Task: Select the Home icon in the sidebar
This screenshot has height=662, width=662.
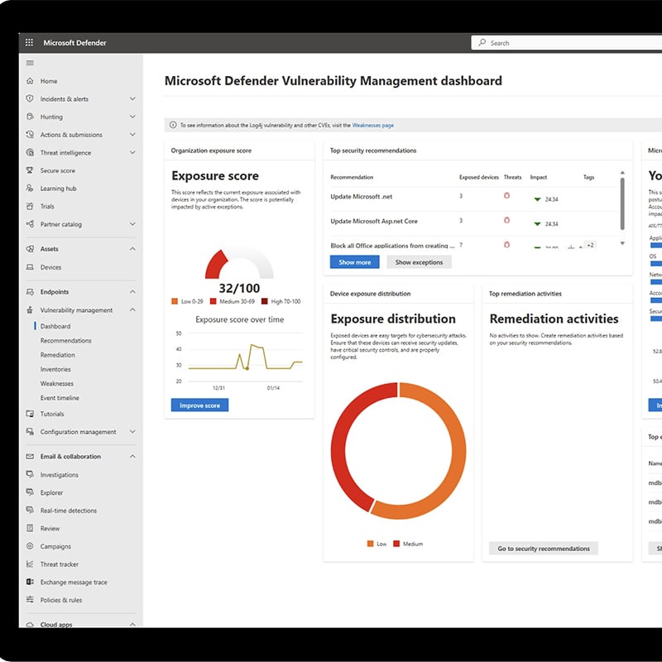Action: point(30,81)
